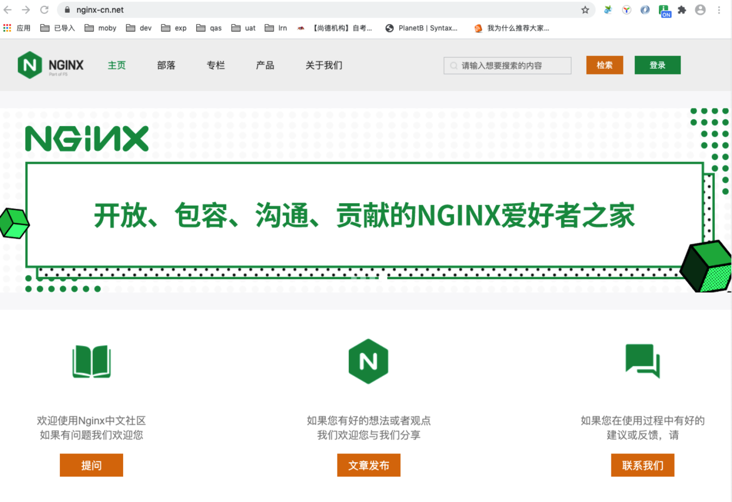Select the 产品 navigation item
This screenshot has width=732, height=502.
click(265, 65)
